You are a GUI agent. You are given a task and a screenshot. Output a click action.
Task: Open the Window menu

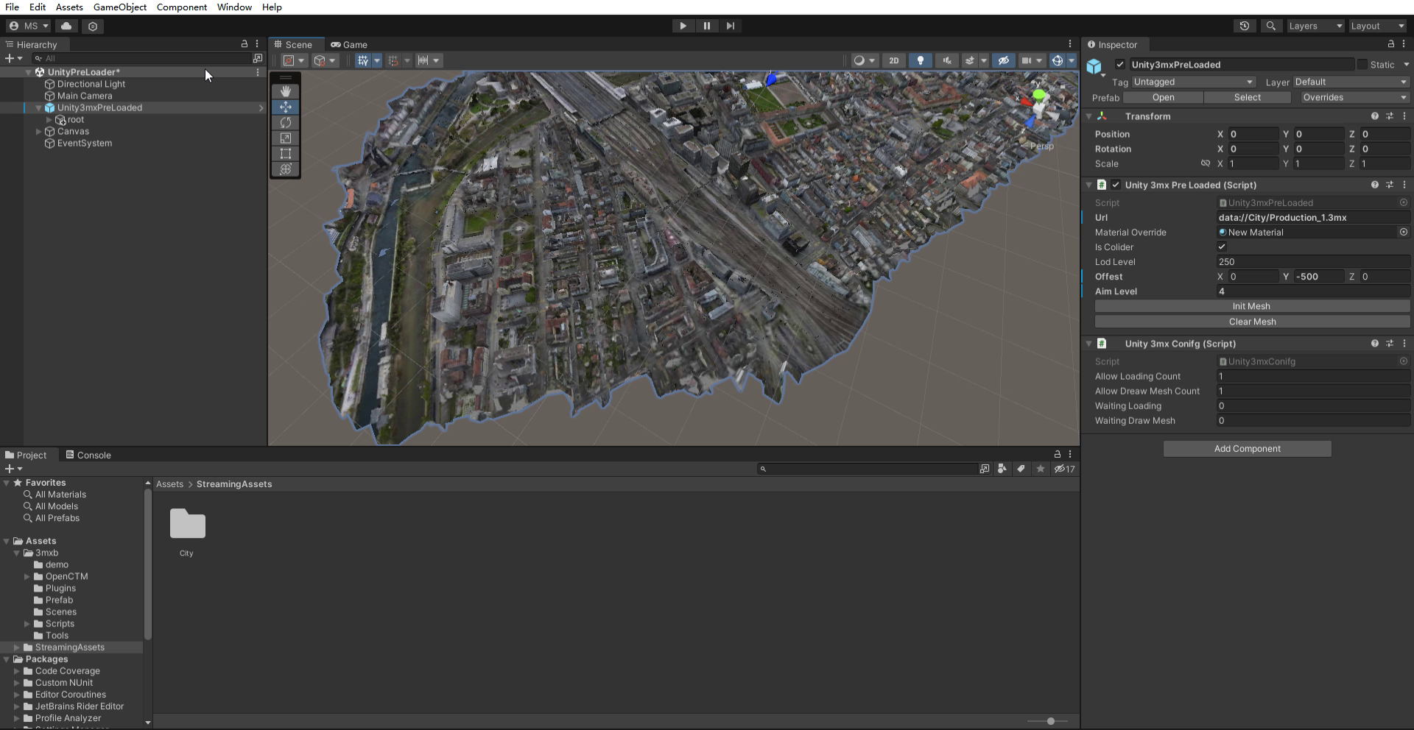pos(234,7)
